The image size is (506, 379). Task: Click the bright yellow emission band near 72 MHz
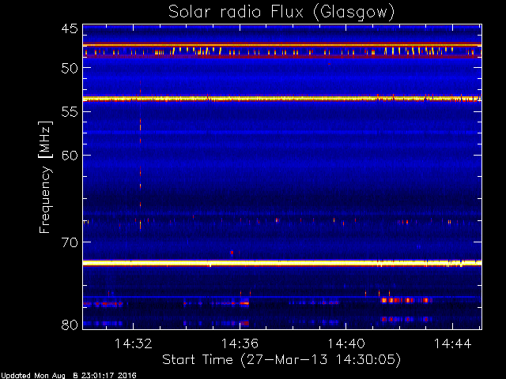click(282, 263)
